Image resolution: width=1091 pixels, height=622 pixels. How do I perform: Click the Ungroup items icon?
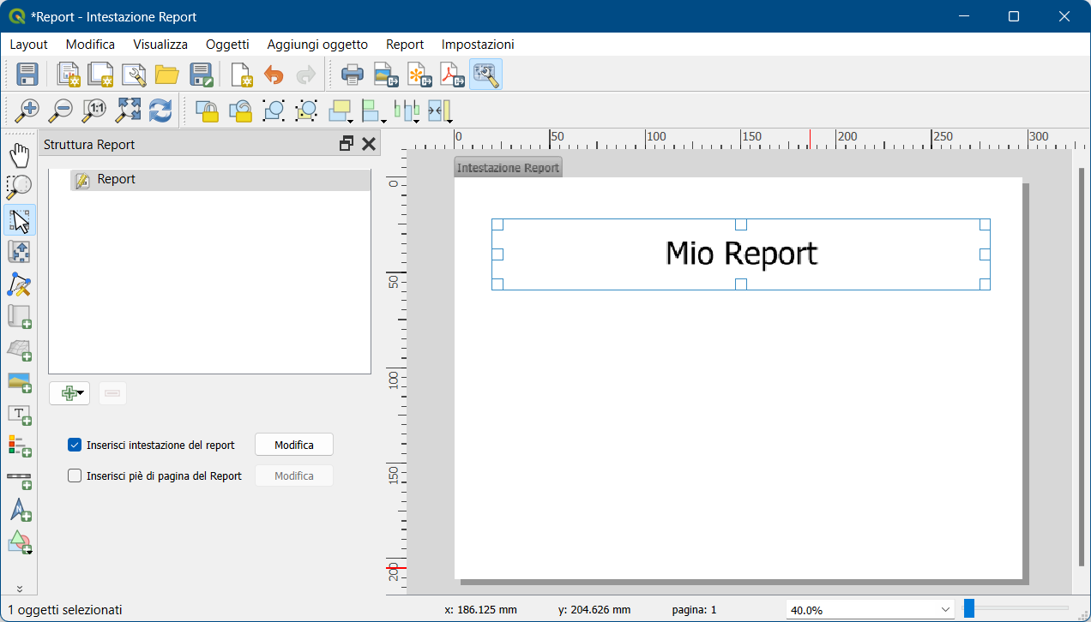306,110
